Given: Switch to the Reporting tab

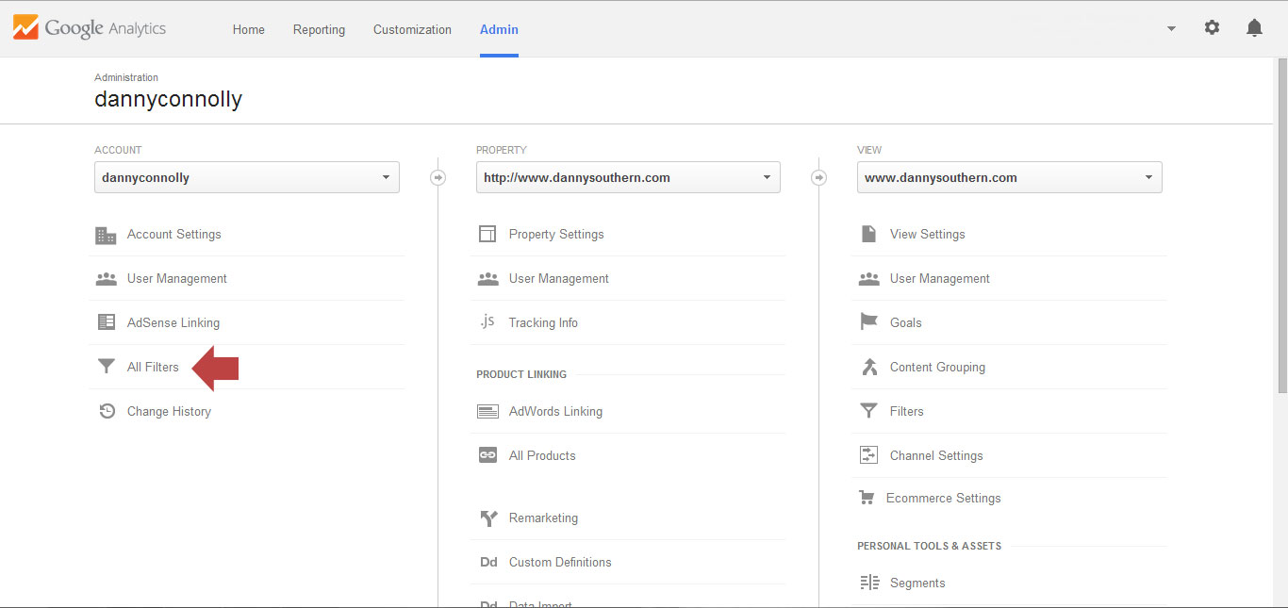Looking at the screenshot, I should pos(319,29).
